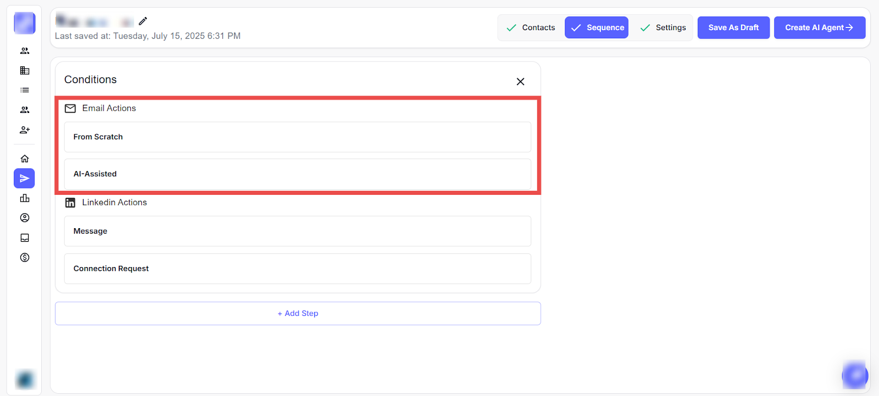Open the account circle icon in sidebar
This screenshot has height=396, width=879.
tap(25, 218)
